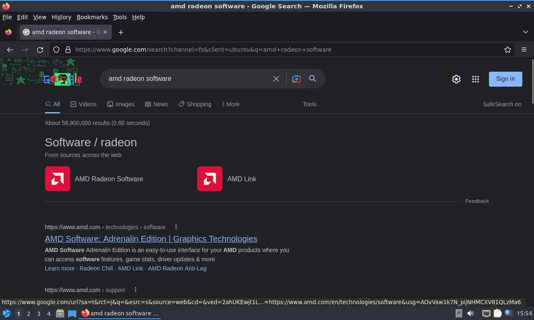
Task: Switch to workspace 3 in taskbar
Action: (39, 313)
